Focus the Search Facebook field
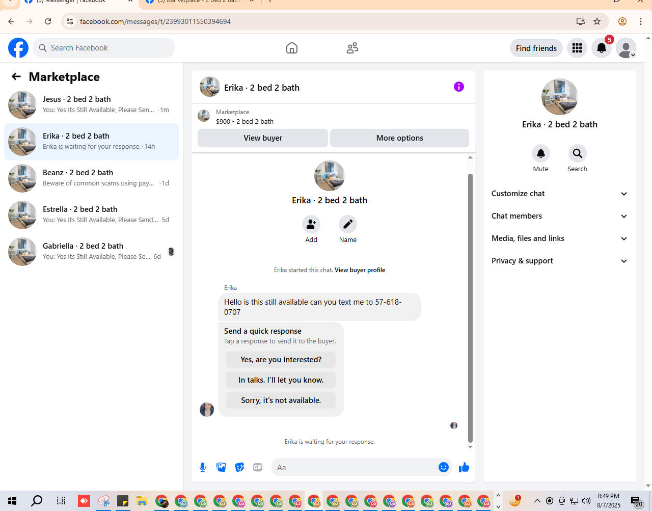This screenshot has width=652, height=511. click(104, 48)
